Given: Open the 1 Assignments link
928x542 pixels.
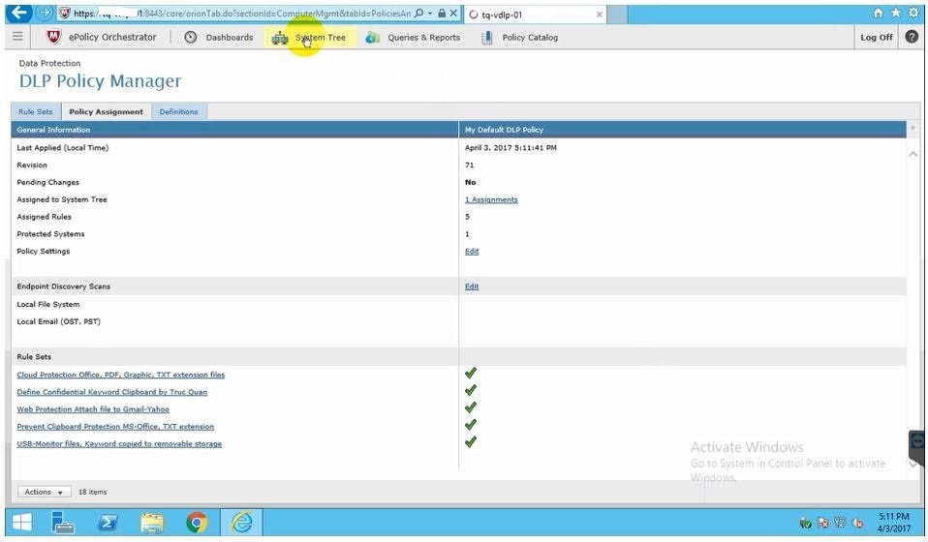Looking at the screenshot, I should click(491, 199).
